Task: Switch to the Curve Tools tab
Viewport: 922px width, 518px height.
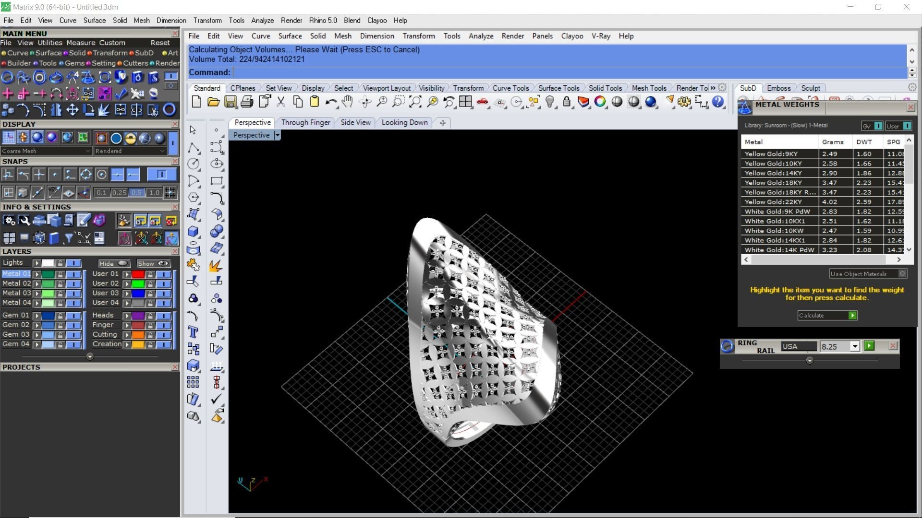Action: coord(510,88)
